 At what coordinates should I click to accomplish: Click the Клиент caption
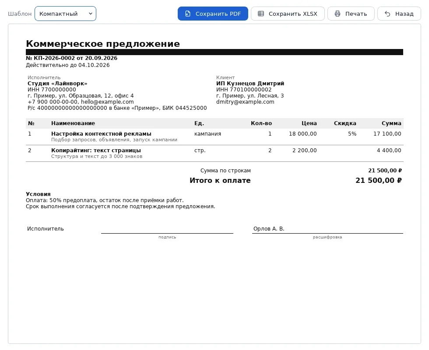click(x=225, y=77)
